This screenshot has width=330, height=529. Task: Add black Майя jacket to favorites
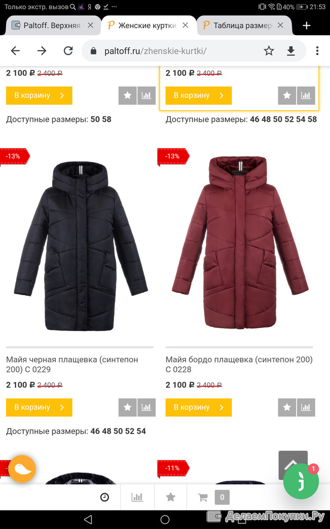(x=128, y=407)
